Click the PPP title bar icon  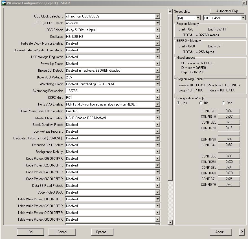(4, 3)
